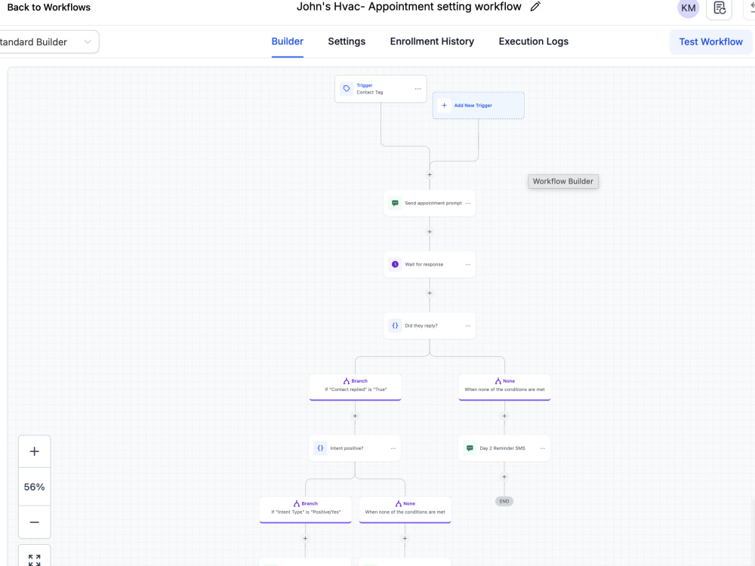
Task: Click the curly braces icon on Did they reply?
Action: pos(395,325)
